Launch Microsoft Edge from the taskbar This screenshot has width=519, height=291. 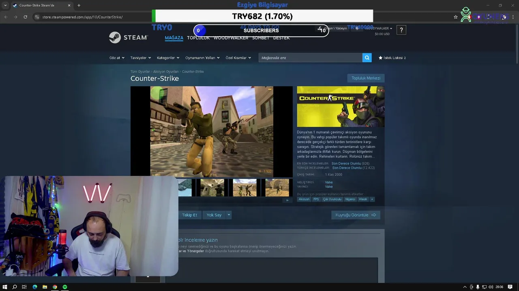[34, 287]
